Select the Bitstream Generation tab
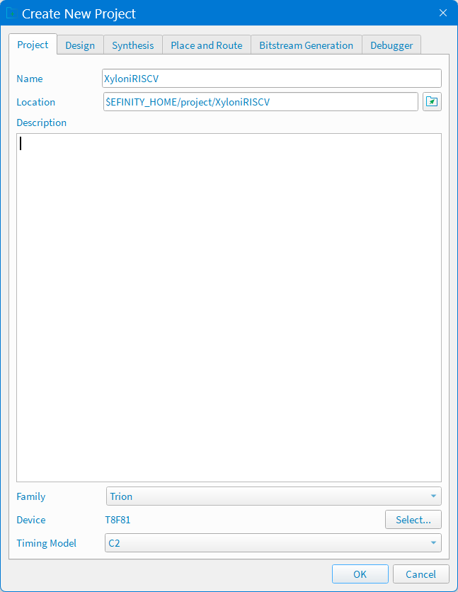Viewport: 458px width, 592px height. tap(306, 45)
